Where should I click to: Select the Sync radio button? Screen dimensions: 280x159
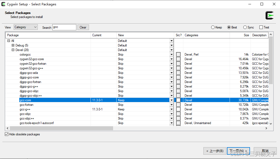click(248, 27)
